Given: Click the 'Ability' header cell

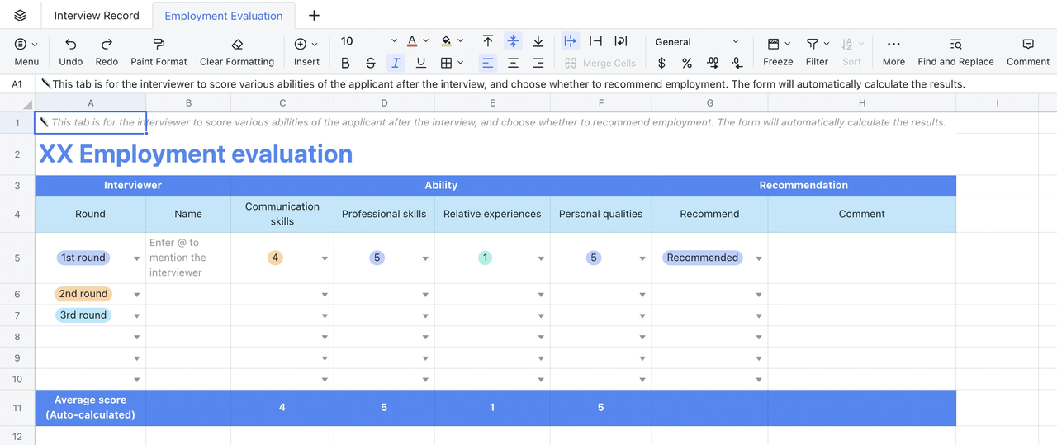Looking at the screenshot, I should click(x=441, y=185).
